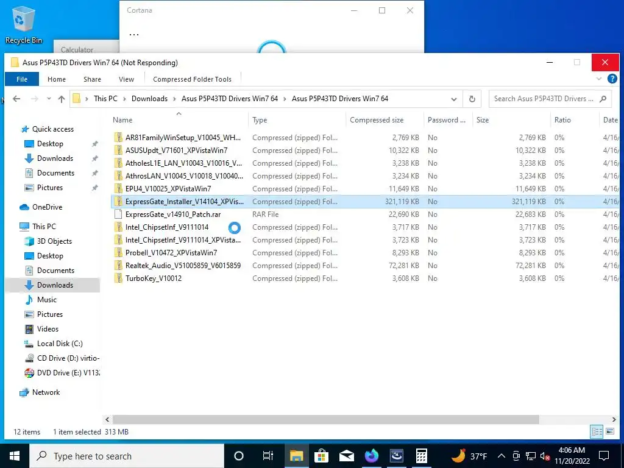Open the Compressed Folder Tools tab
This screenshot has width=624, height=468.
[192, 79]
